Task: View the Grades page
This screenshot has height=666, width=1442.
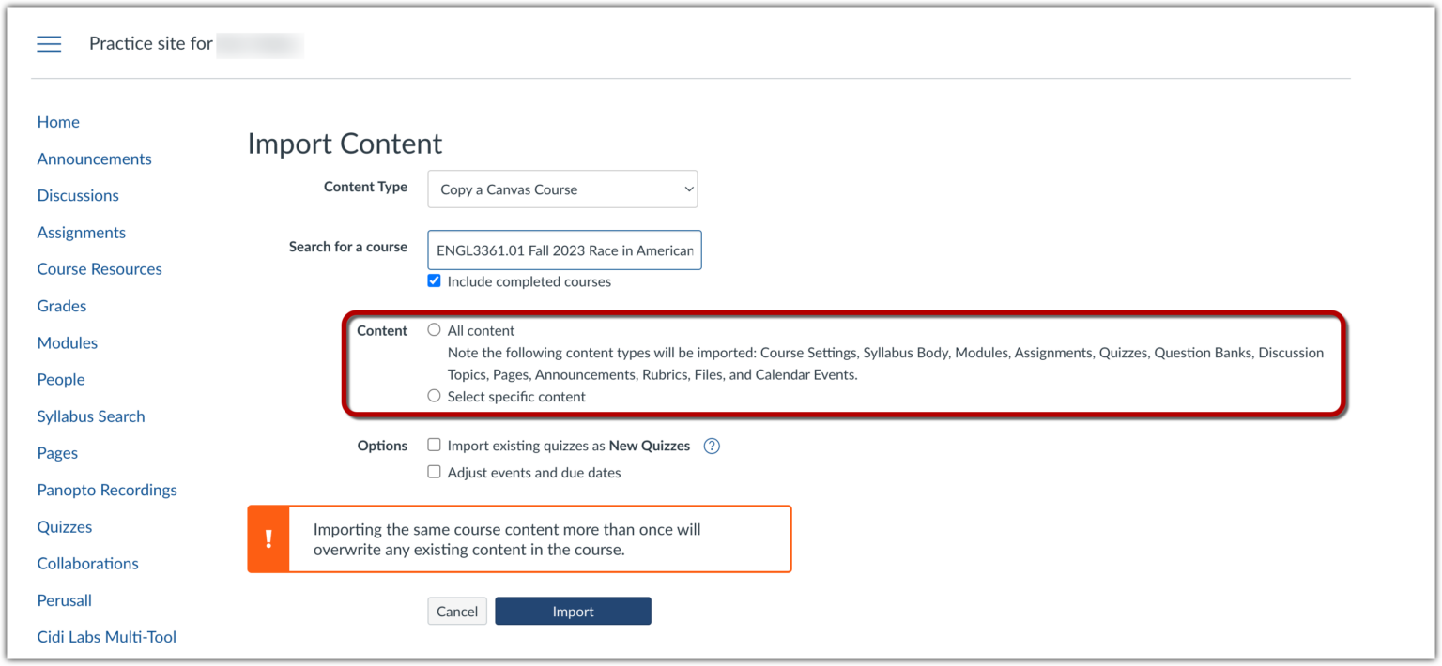Action: point(61,306)
